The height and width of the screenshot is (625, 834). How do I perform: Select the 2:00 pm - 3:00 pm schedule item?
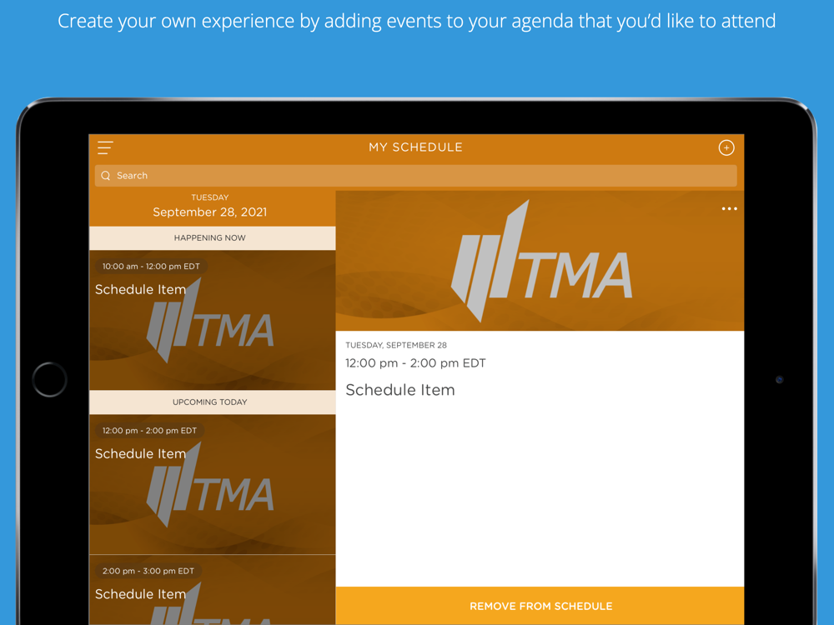[x=212, y=590]
